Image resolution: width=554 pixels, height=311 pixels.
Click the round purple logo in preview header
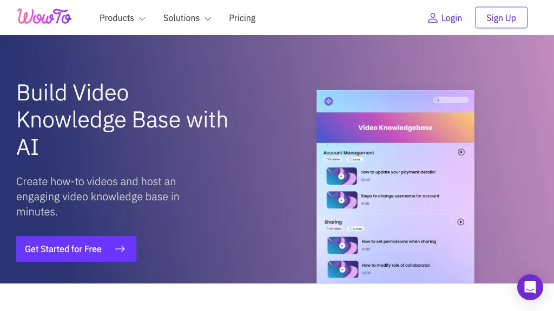point(328,101)
